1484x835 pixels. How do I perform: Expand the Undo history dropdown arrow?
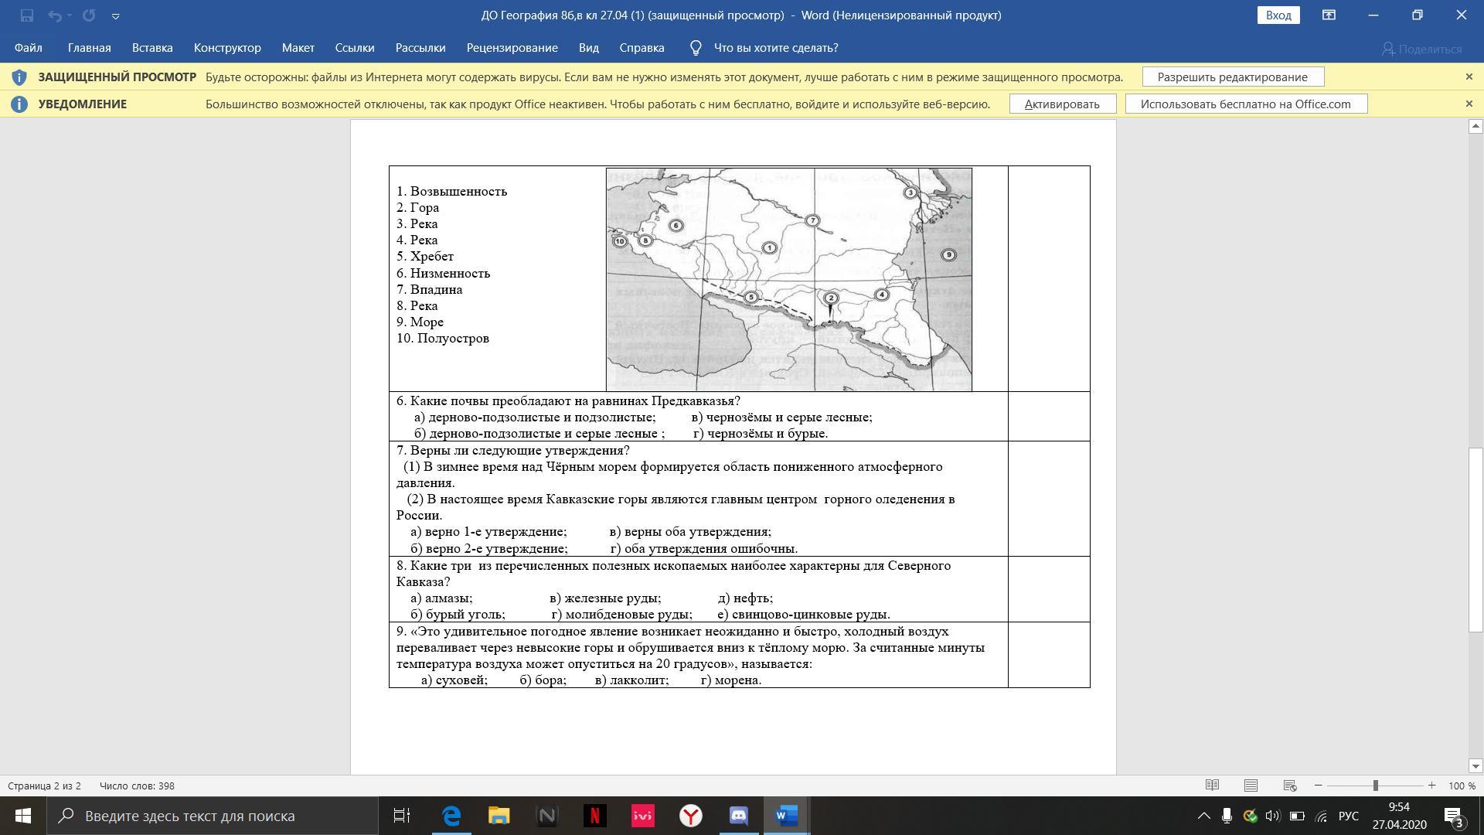click(x=70, y=15)
